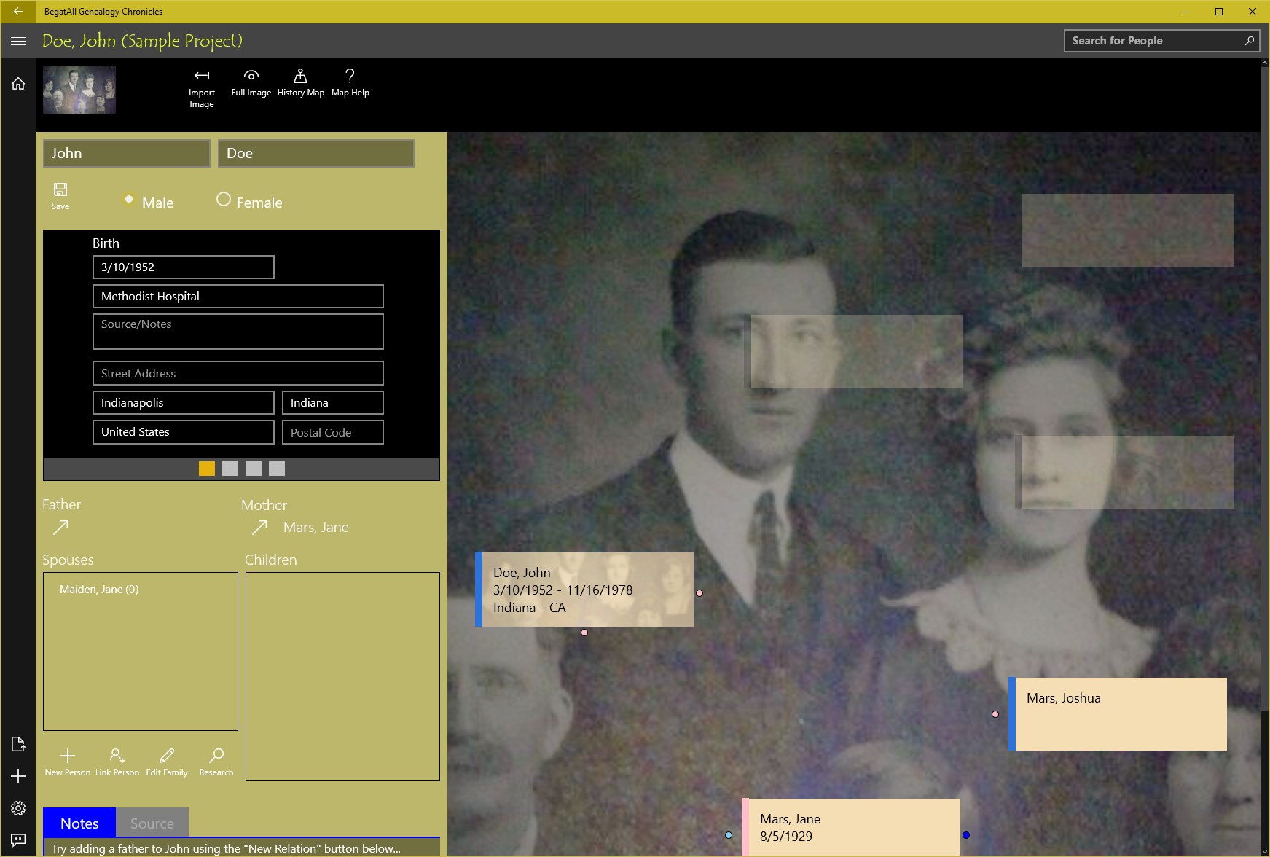This screenshot has height=857, width=1270.
Task: Click the pink connector right of Doe, John card
Action: (699, 593)
